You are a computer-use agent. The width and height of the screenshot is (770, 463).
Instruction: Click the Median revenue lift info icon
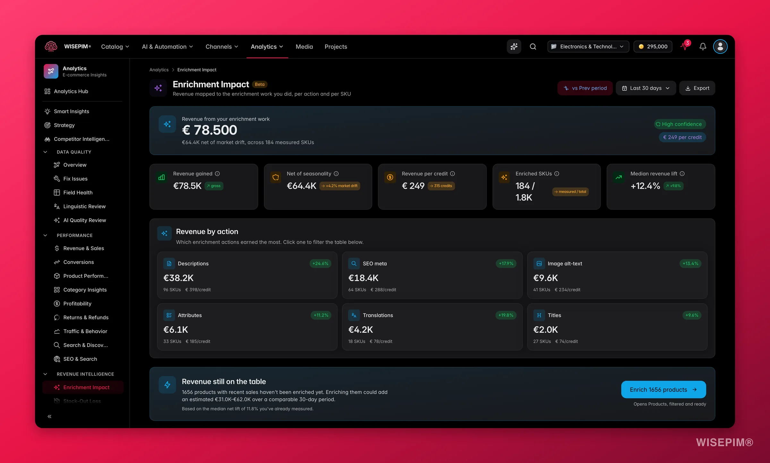click(682, 174)
